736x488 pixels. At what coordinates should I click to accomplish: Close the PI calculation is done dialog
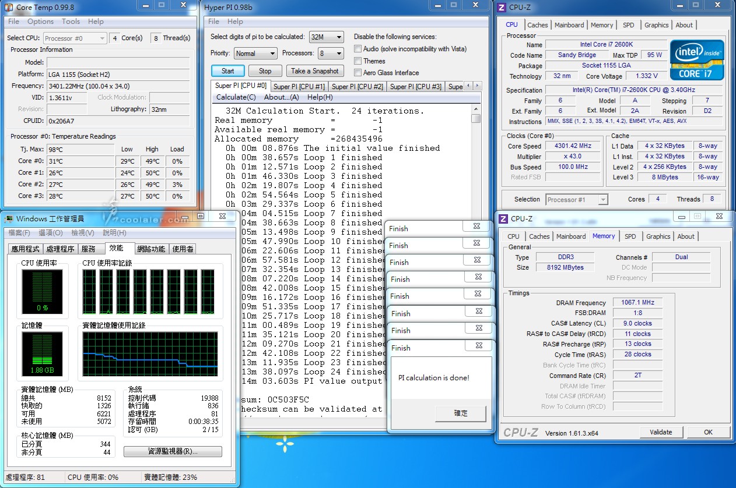coord(479,345)
